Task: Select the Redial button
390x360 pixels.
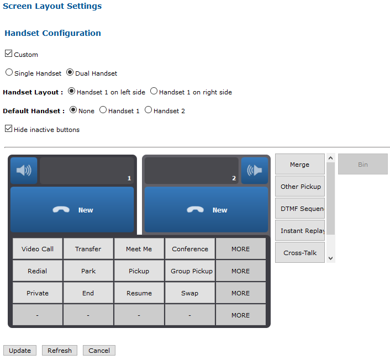Action: point(38,271)
